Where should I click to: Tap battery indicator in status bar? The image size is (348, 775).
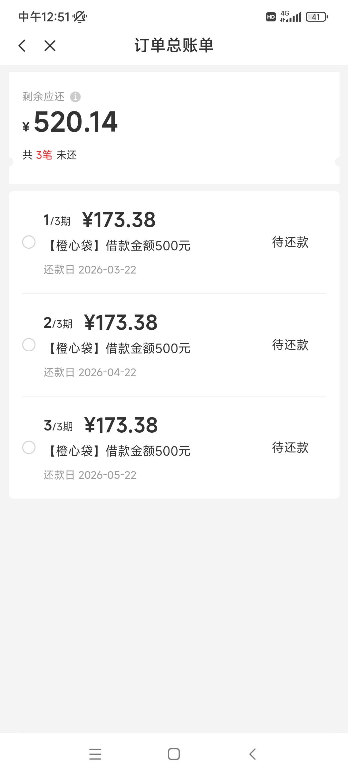(x=316, y=17)
